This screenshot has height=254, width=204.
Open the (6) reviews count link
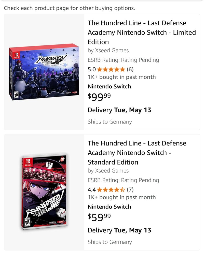tap(130, 69)
